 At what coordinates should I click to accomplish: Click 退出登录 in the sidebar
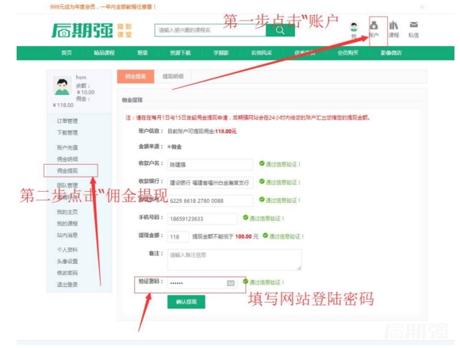pos(67,285)
